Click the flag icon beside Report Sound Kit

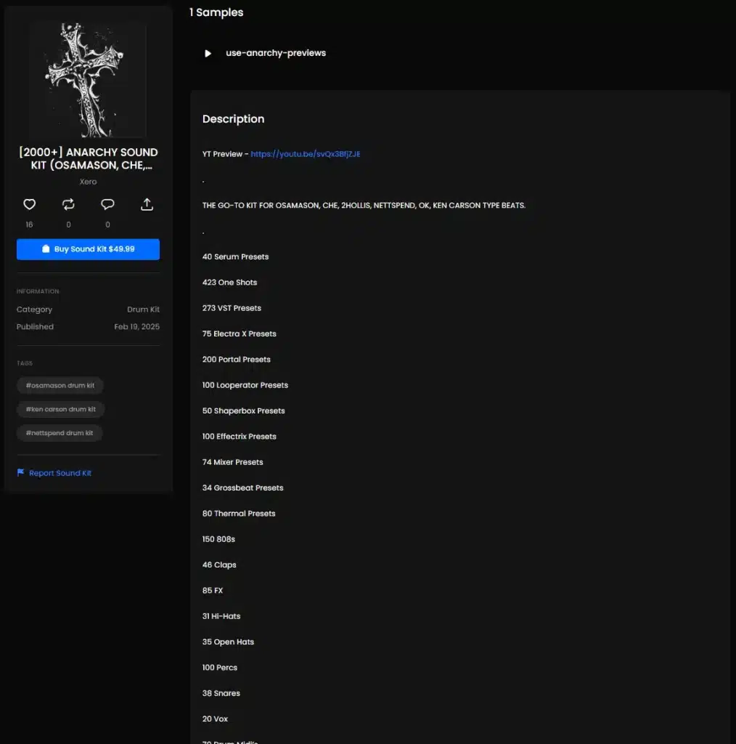[20, 473]
